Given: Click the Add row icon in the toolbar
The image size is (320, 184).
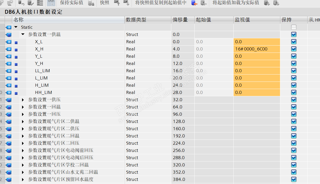Looking at the screenshot, I should click(10, 3).
